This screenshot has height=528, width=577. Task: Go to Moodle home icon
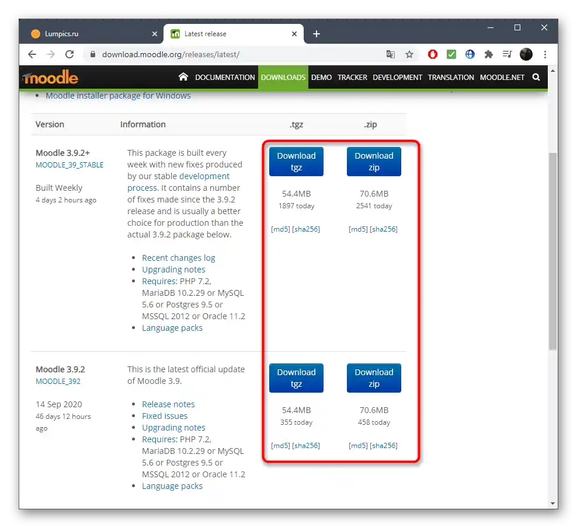183,77
